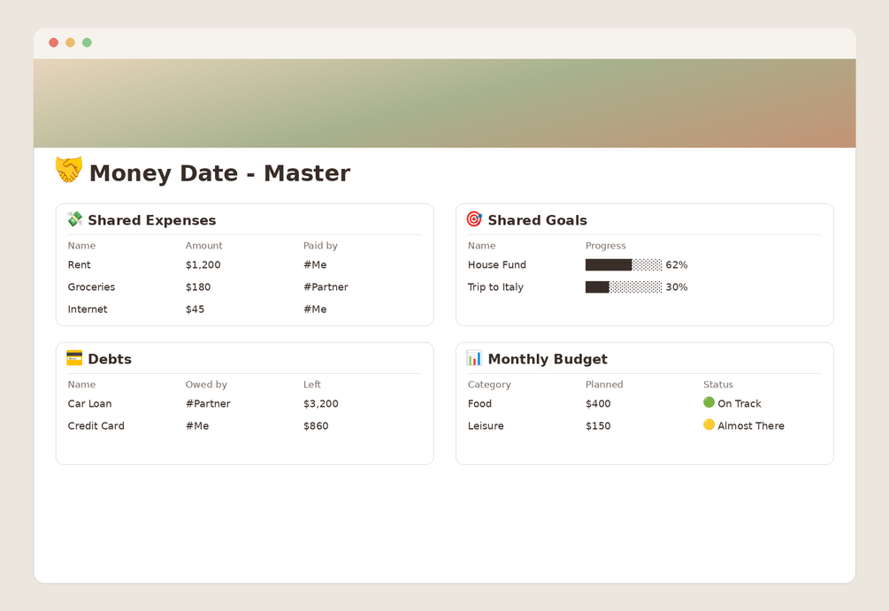
Task: Select the Credit Card debt name
Action: [96, 425]
